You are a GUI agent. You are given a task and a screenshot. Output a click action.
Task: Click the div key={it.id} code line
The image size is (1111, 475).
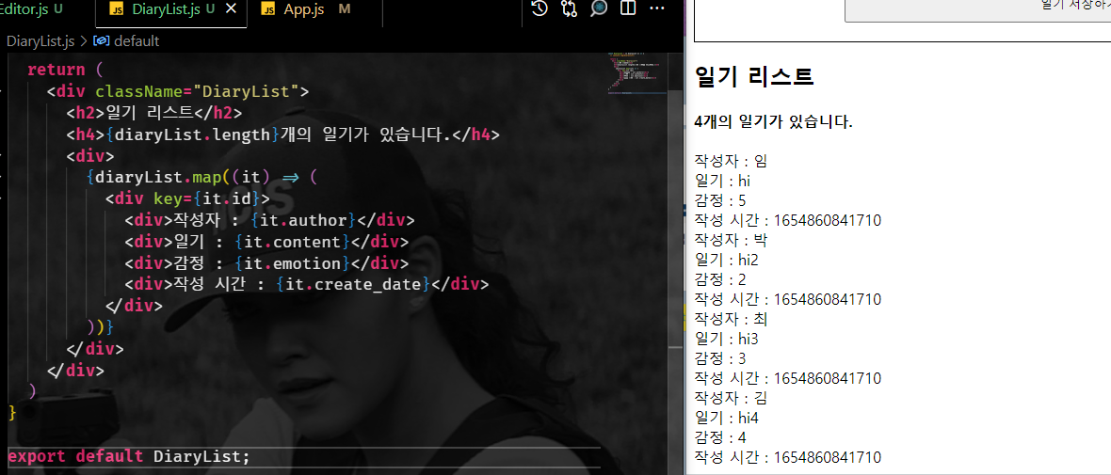[x=187, y=198]
